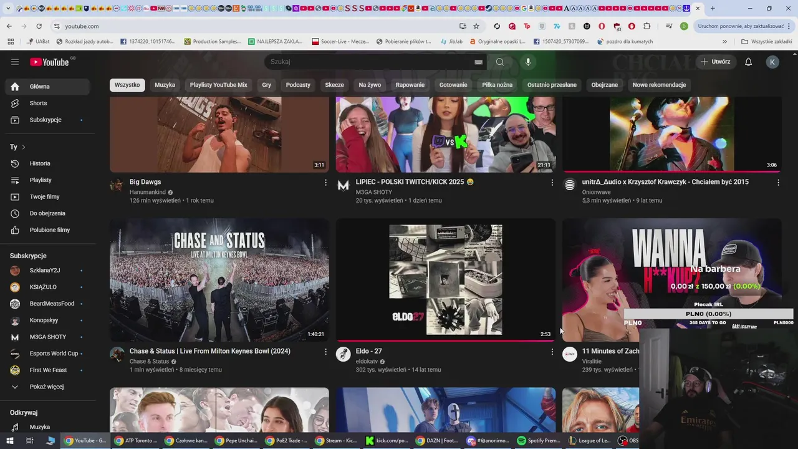This screenshot has height=449, width=798.
Task: Open the account avatar menu K
Action: point(772,62)
